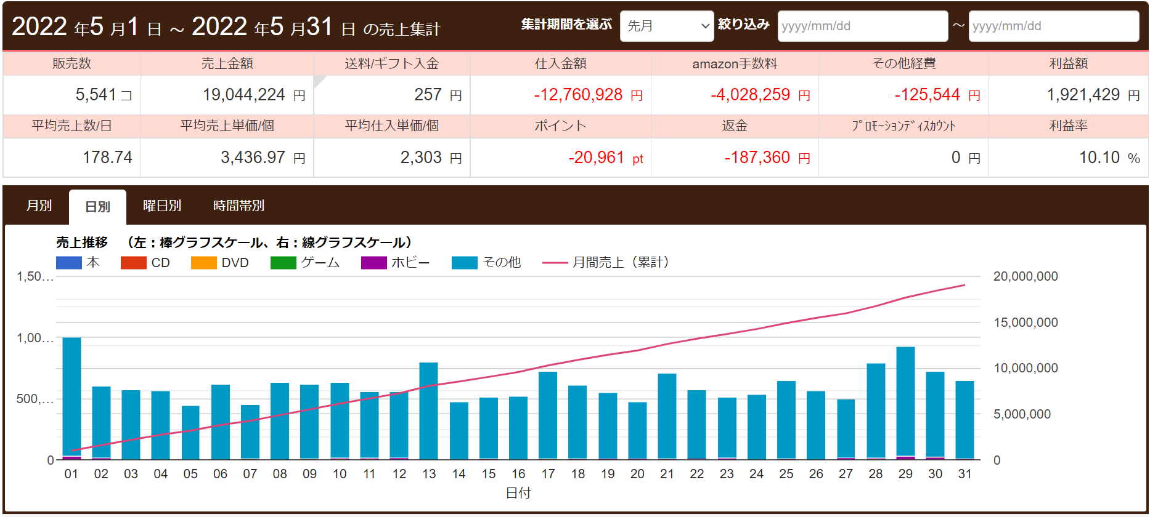Open the 曜日別 tab
The height and width of the screenshot is (517, 1150).
[x=162, y=206]
